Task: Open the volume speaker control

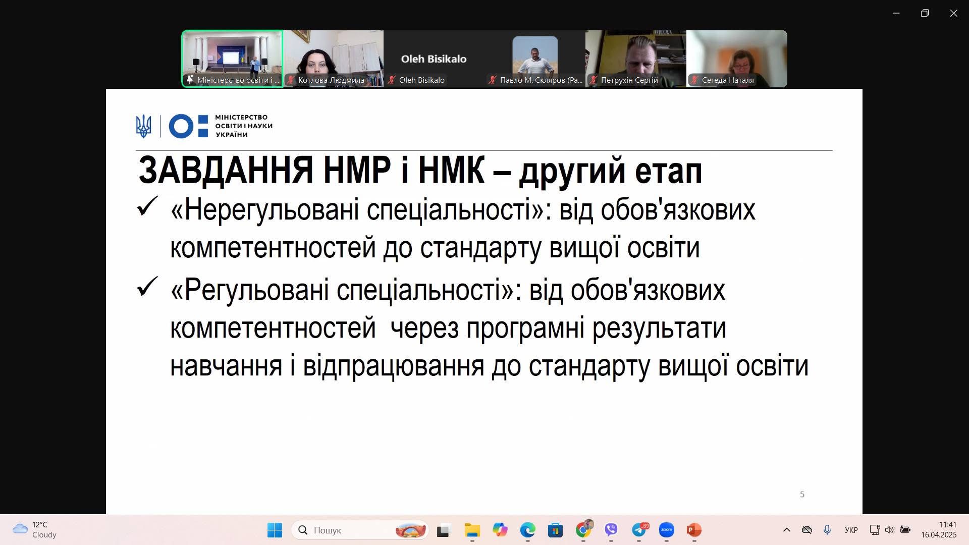Action: coord(889,530)
